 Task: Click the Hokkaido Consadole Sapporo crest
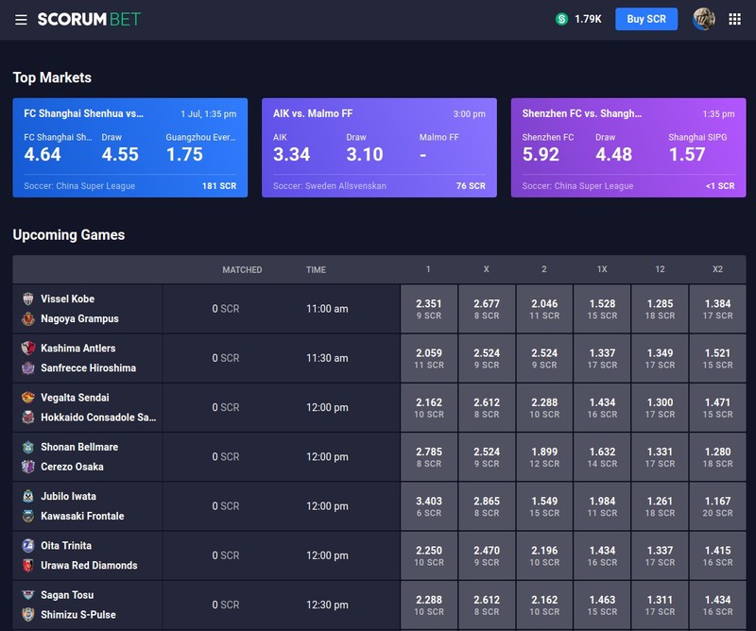click(28, 418)
